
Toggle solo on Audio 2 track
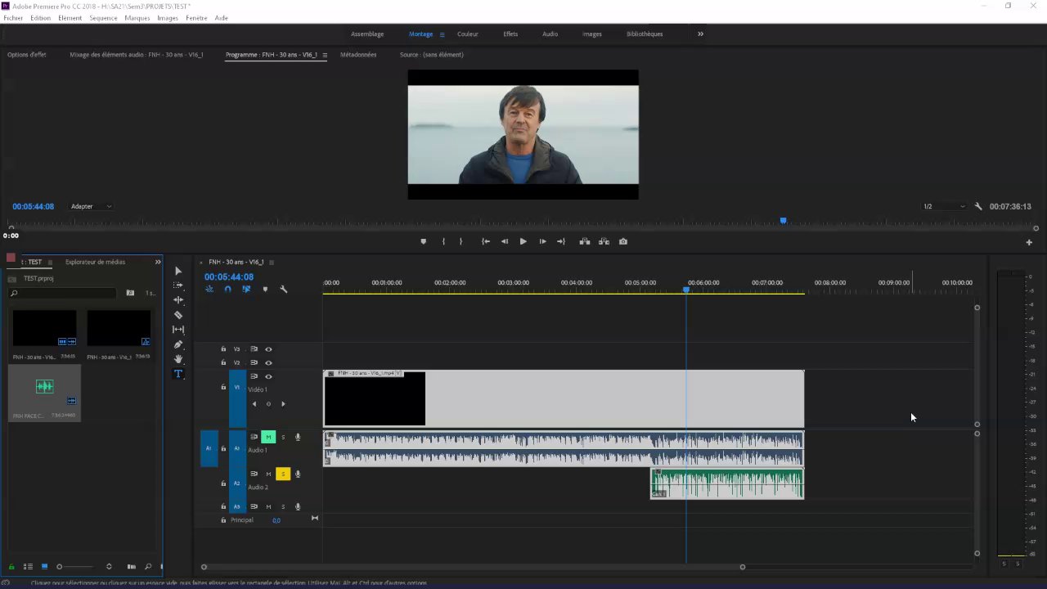[283, 474]
